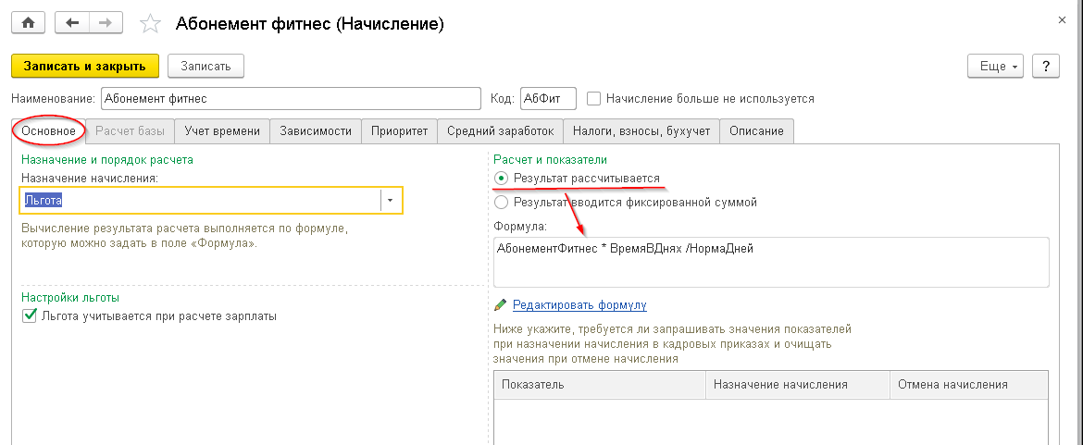Click the Записать и закрыть button
Image resolution: width=1083 pixels, height=445 pixels.
tap(85, 67)
